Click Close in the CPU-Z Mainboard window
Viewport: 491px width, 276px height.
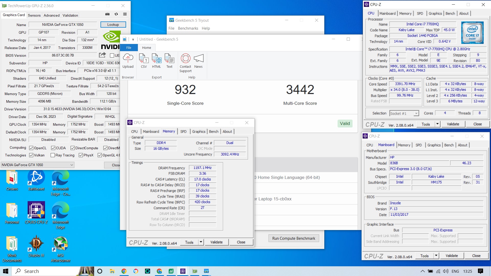[476, 256]
